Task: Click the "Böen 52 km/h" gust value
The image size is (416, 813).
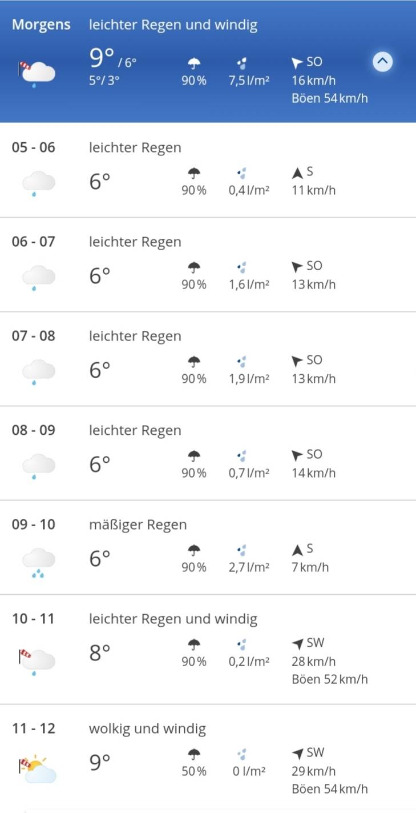Action: pos(329,679)
